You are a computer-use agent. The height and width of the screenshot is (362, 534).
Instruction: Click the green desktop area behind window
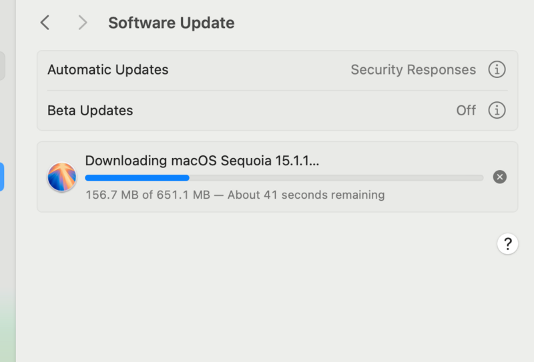click(x=7, y=327)
